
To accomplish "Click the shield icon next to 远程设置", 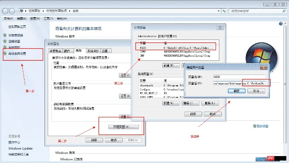I will [5, 41].
